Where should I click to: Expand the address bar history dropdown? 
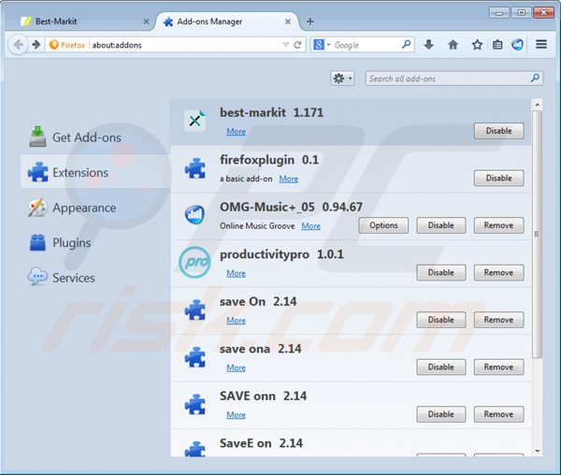coord(286,45)
